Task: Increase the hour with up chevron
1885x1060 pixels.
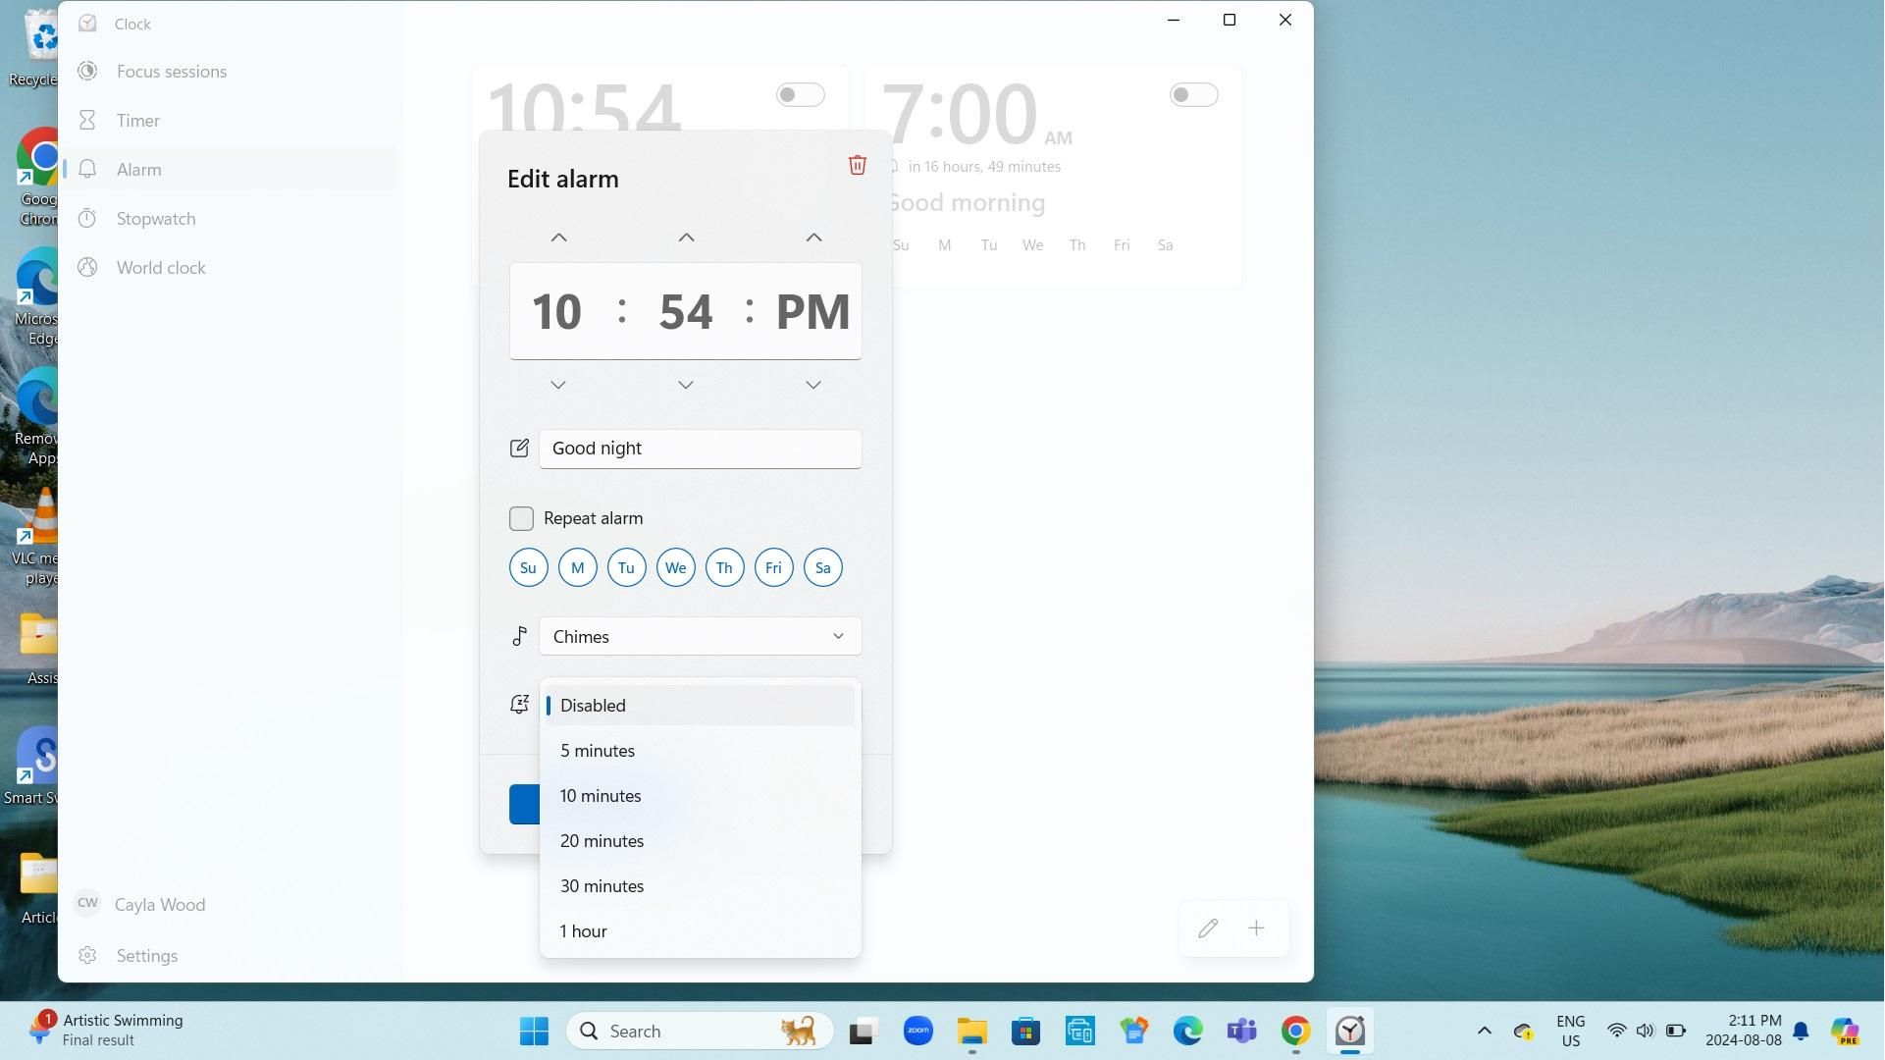Action: [558, 238]
